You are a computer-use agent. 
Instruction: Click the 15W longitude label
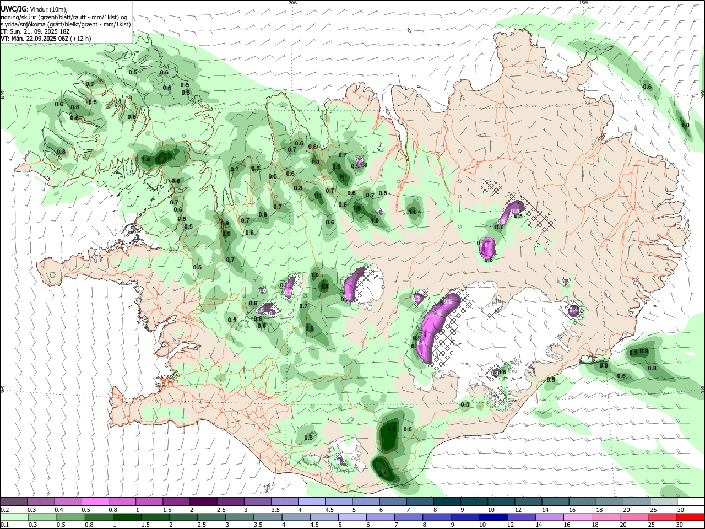click(583, 3)
